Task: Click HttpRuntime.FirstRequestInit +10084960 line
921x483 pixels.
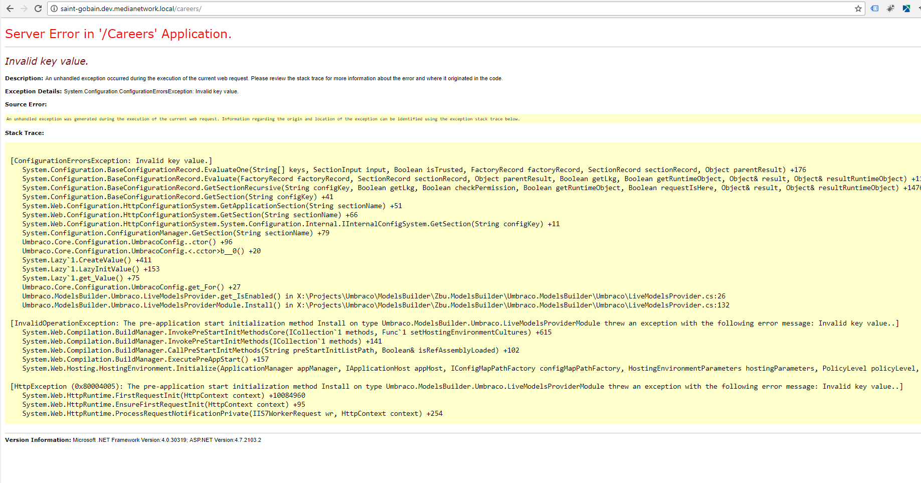Action: click(163, 395)
